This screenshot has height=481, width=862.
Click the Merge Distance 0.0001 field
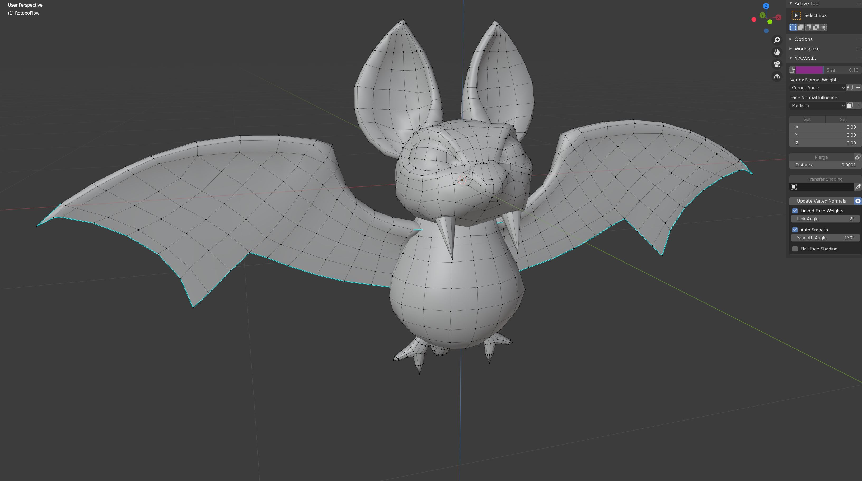[825, 165]
